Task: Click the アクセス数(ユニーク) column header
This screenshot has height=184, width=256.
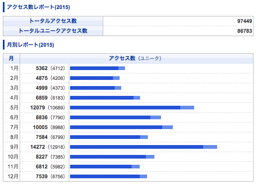Action: click(x=136, y=58)
